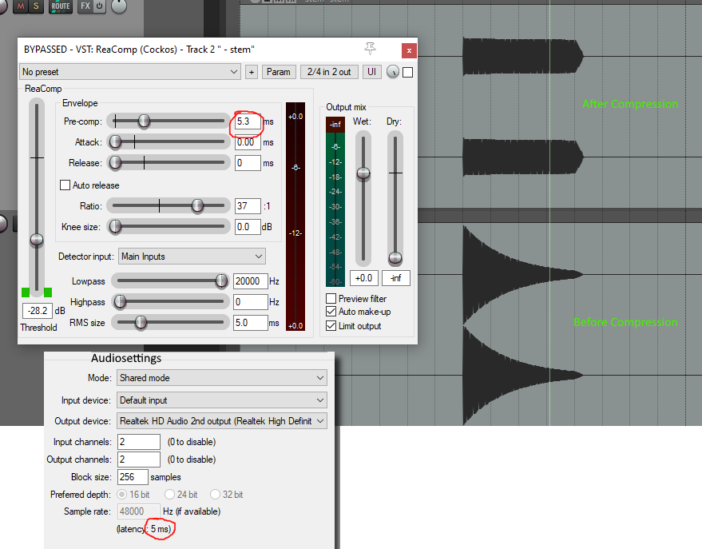Viewport: 702px width, 549px height.
Task: Click the plus button next to the preset list
Action: point(252,72)
